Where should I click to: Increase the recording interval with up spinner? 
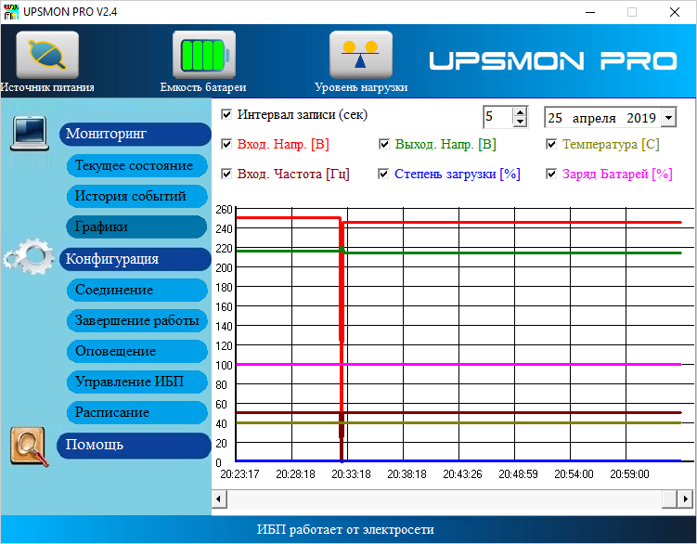520,112
